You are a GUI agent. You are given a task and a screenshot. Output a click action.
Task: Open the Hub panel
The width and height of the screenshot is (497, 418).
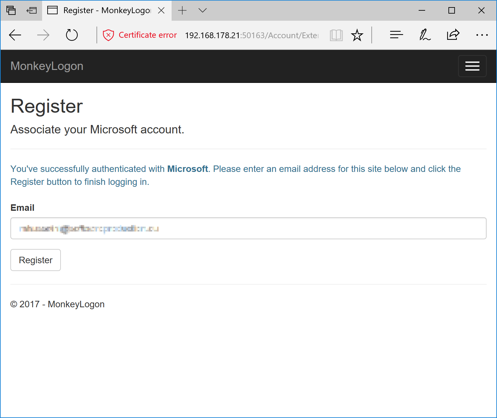[x=396, y=35]
